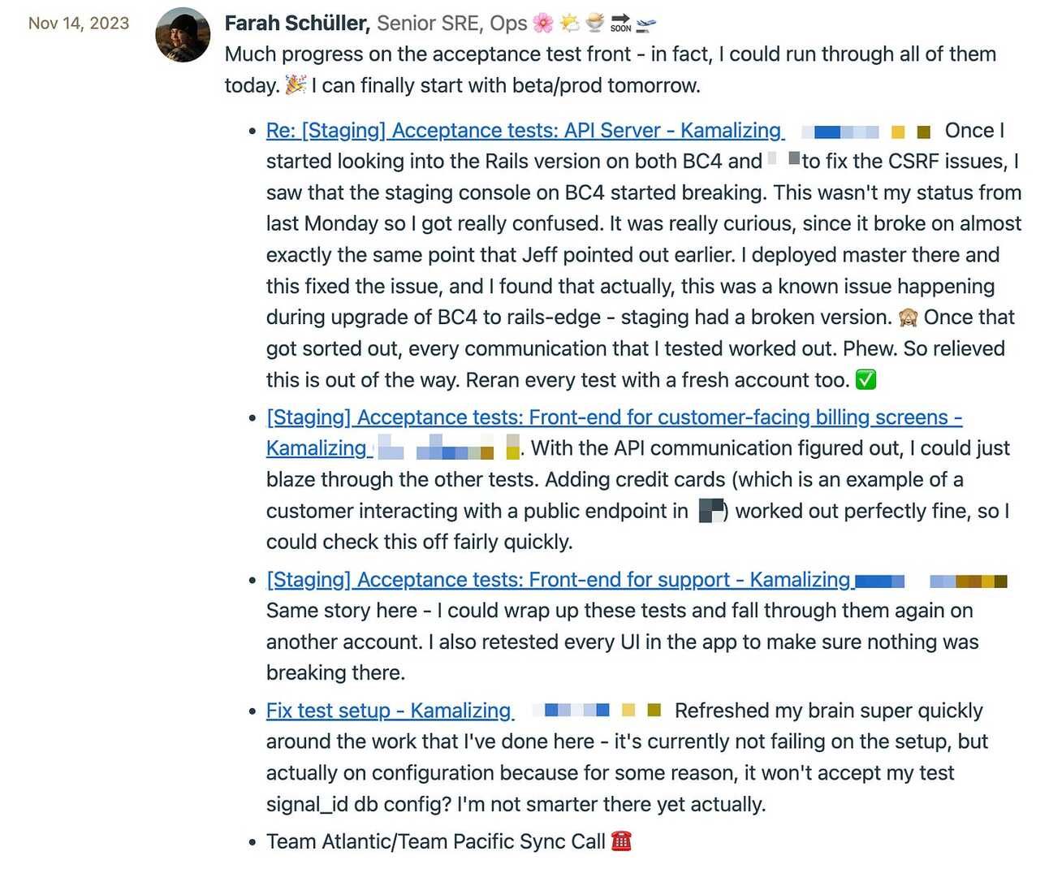Click the ice cream sundae emoji

[x=596, y=24]
